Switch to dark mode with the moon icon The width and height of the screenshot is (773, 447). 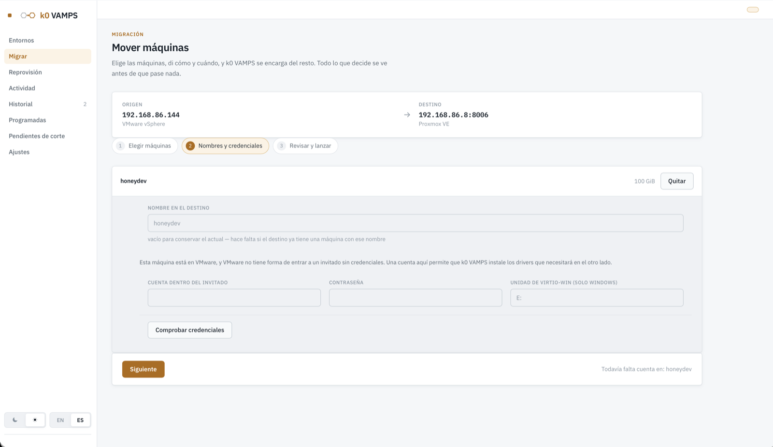(x=15, y=420)
